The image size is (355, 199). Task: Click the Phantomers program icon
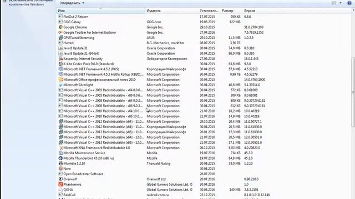(x=60, y=184)
